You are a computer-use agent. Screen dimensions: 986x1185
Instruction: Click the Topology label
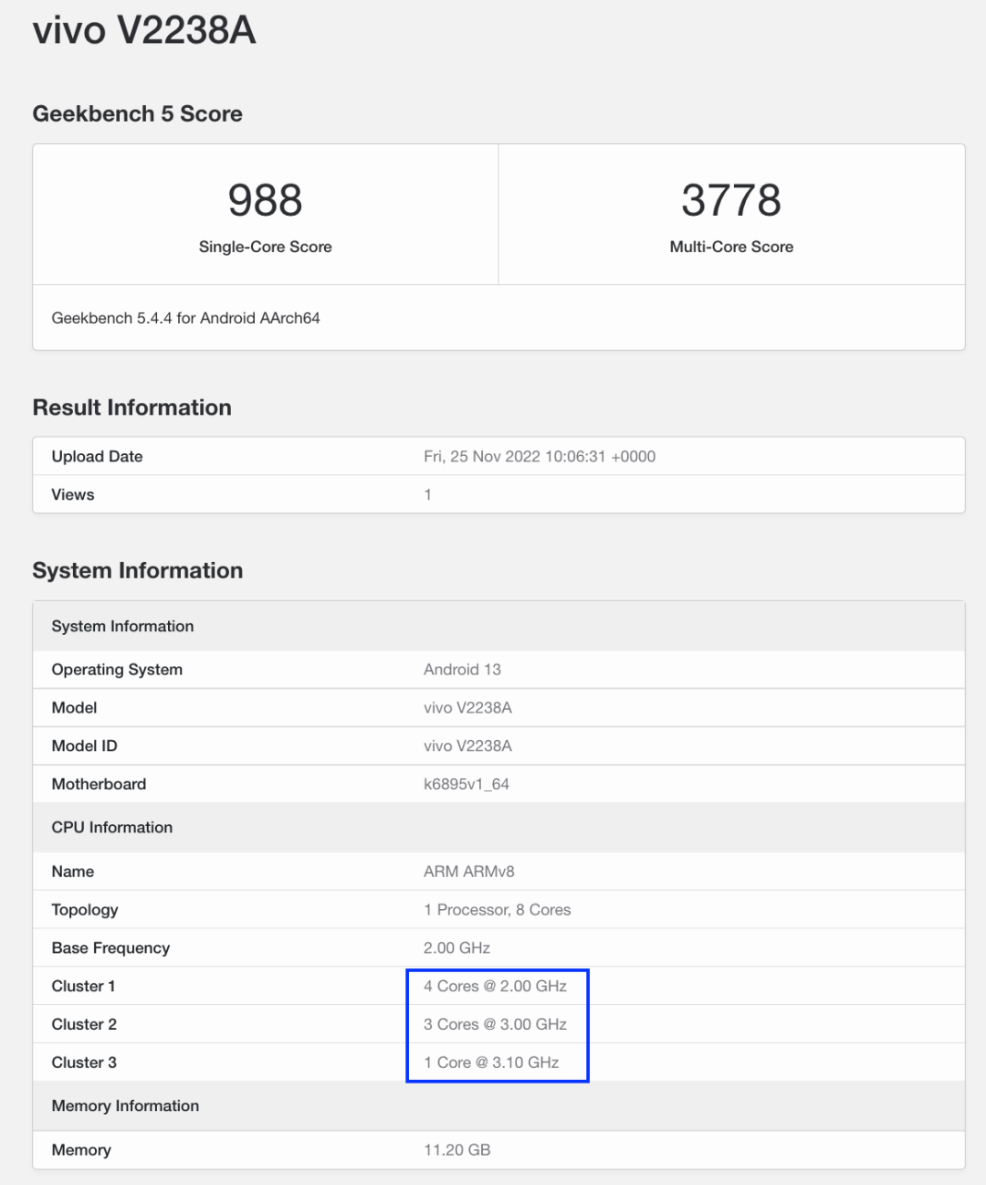tap(85, 910)
